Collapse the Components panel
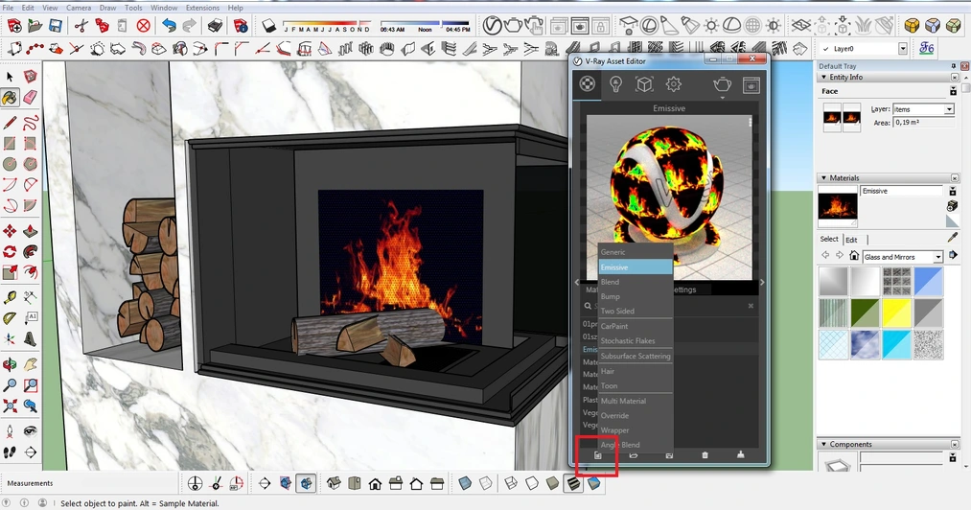This screenshot has width=971, height=510. coord(823,444)
